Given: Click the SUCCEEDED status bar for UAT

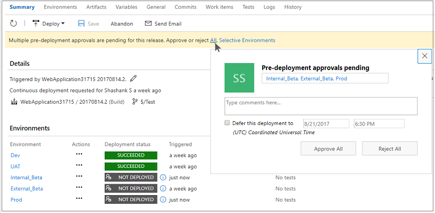Looking at the screenshot, I should coord(131,166).
